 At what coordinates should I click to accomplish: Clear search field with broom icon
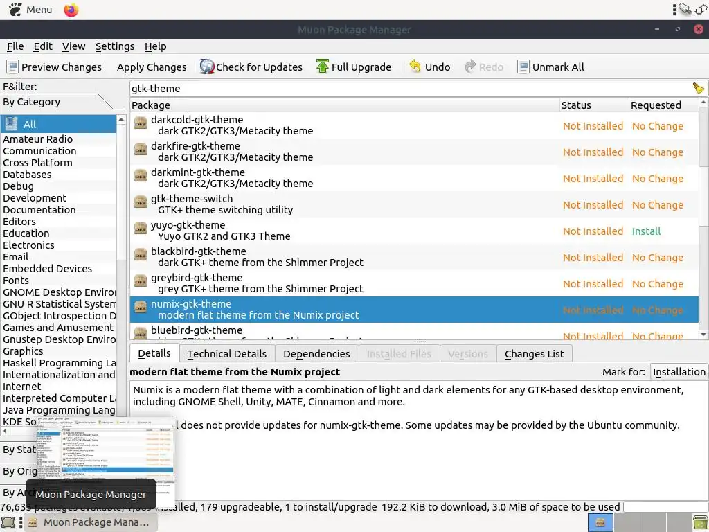tap(698, 88)
